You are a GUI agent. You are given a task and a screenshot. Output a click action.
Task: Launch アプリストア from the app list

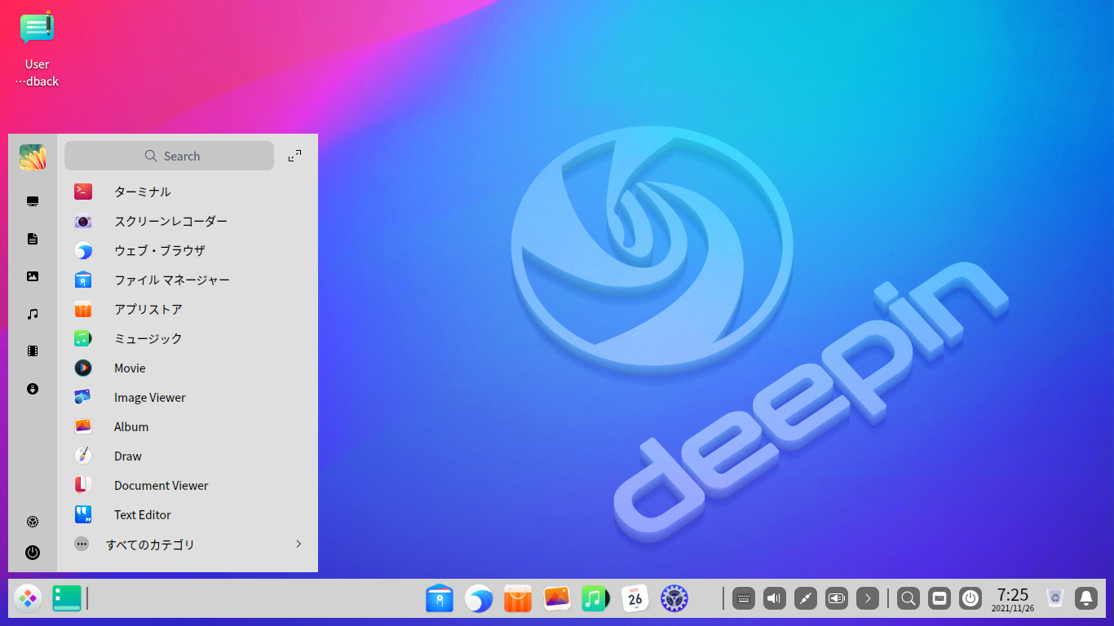188,309
